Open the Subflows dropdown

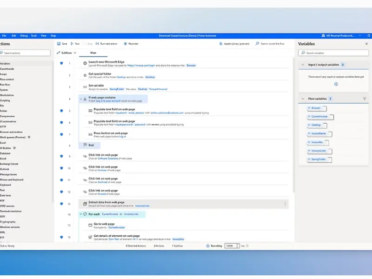(x=66, y=53)
